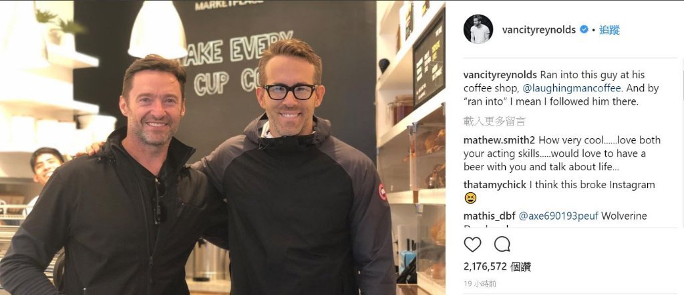Follow vancityreynolds using the 追蹤 button
Image resolution: width=684 pixels, height=295 pixels.
[x=609, y=29]
